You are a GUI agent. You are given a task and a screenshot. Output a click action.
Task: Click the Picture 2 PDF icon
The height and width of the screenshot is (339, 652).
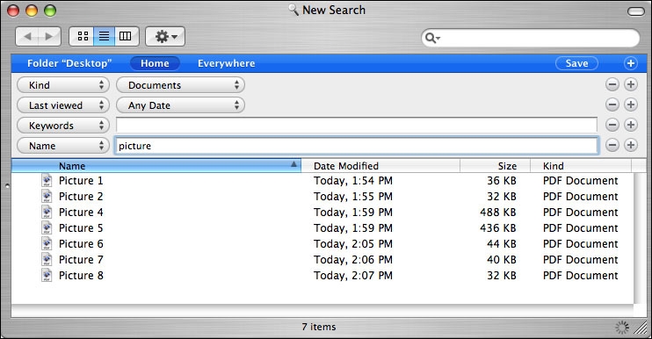pos(47,197)
